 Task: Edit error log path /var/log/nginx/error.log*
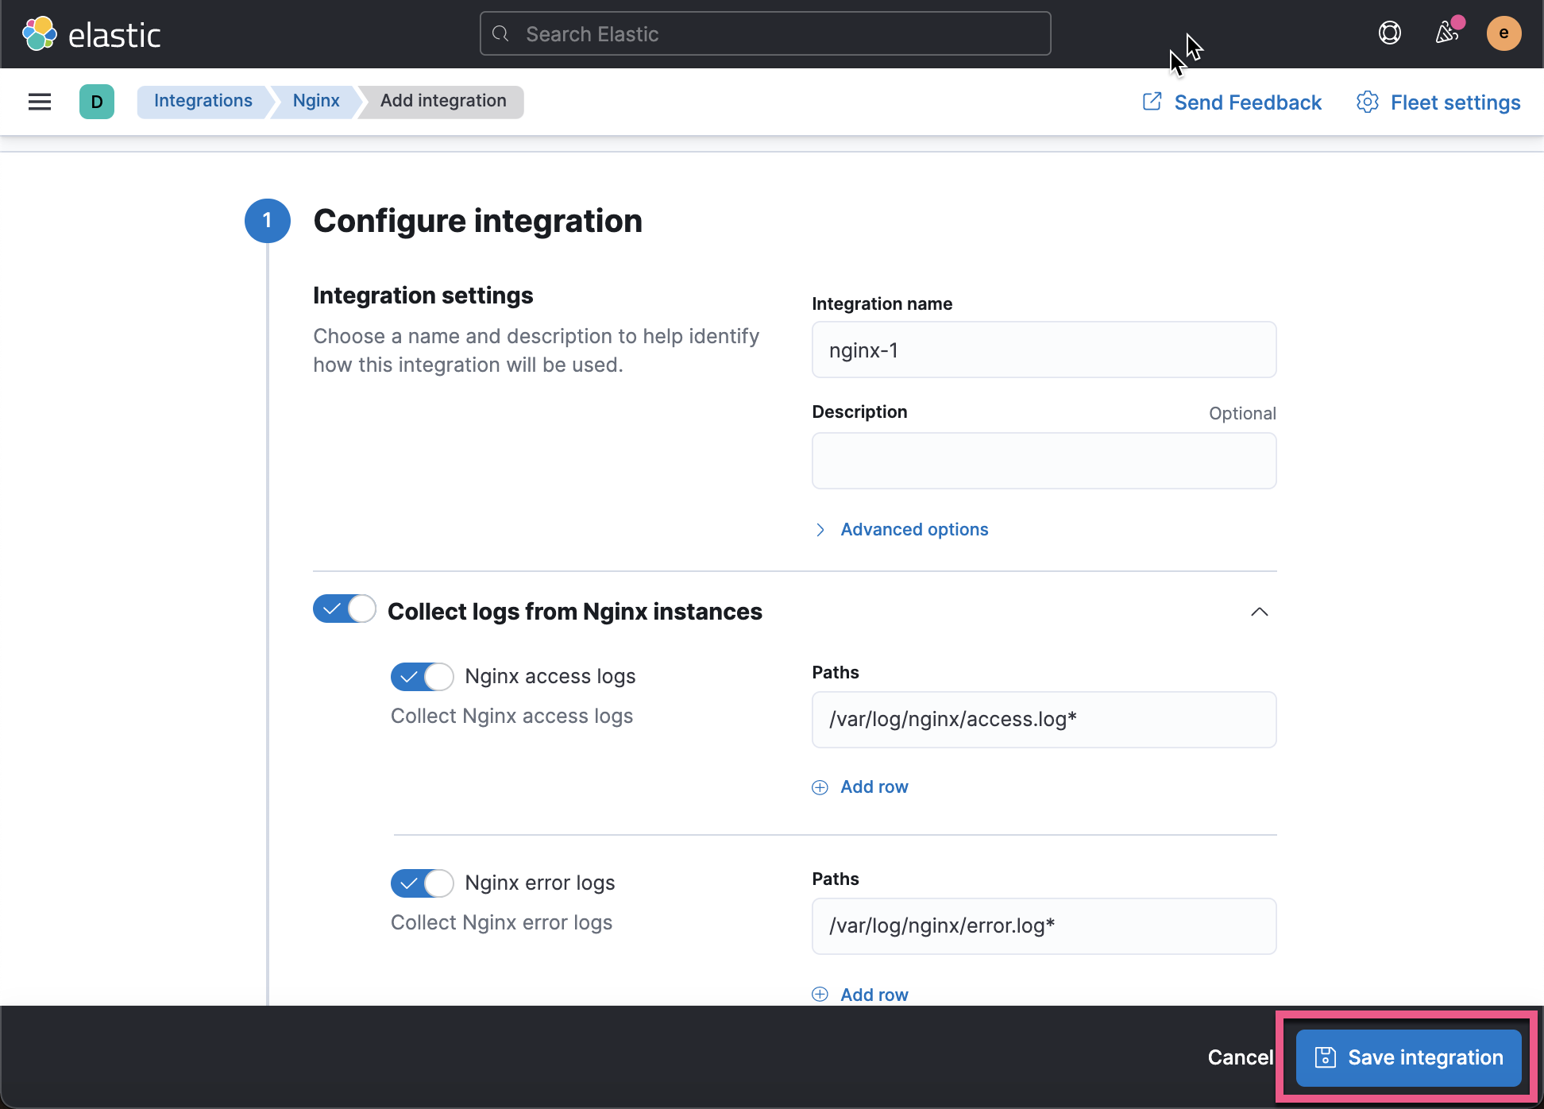tap(1044, 926)
